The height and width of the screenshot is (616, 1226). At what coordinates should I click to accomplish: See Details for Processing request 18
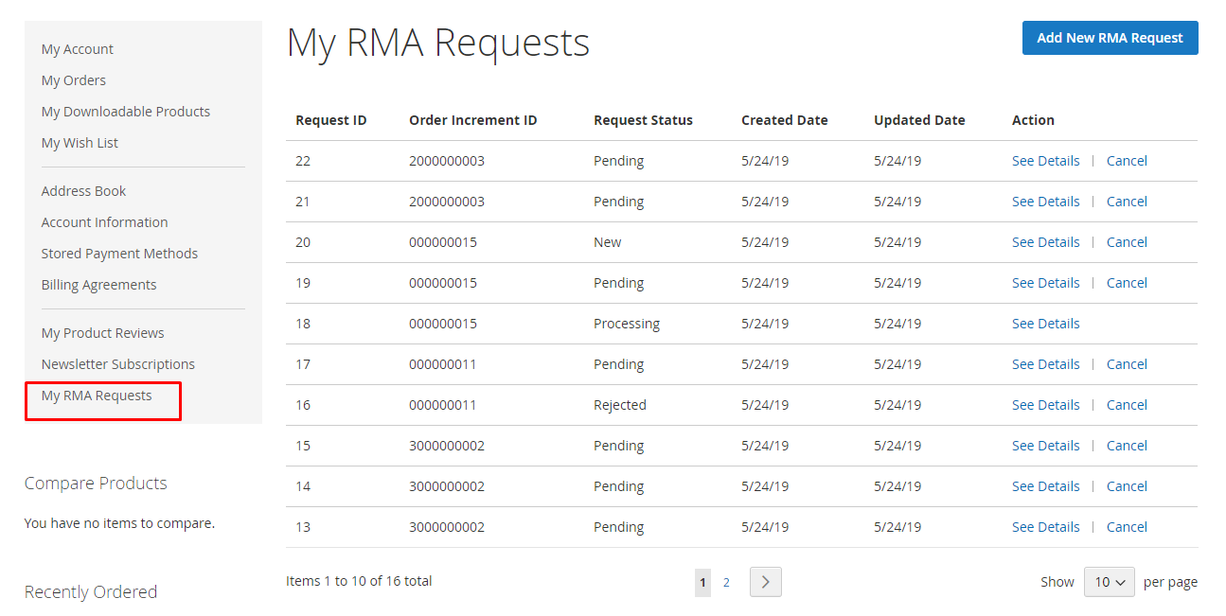pos(1045,324)
